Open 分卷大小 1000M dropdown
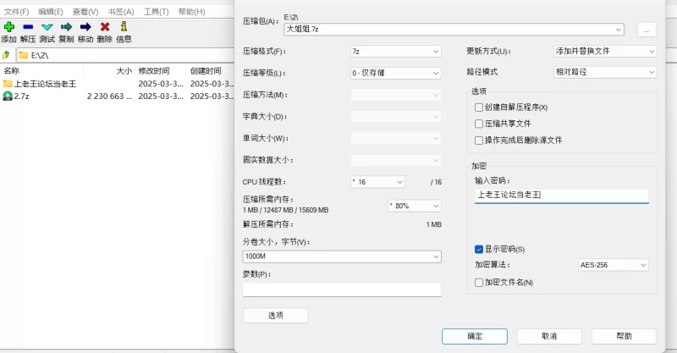677x353 pixels. (342, 256)
